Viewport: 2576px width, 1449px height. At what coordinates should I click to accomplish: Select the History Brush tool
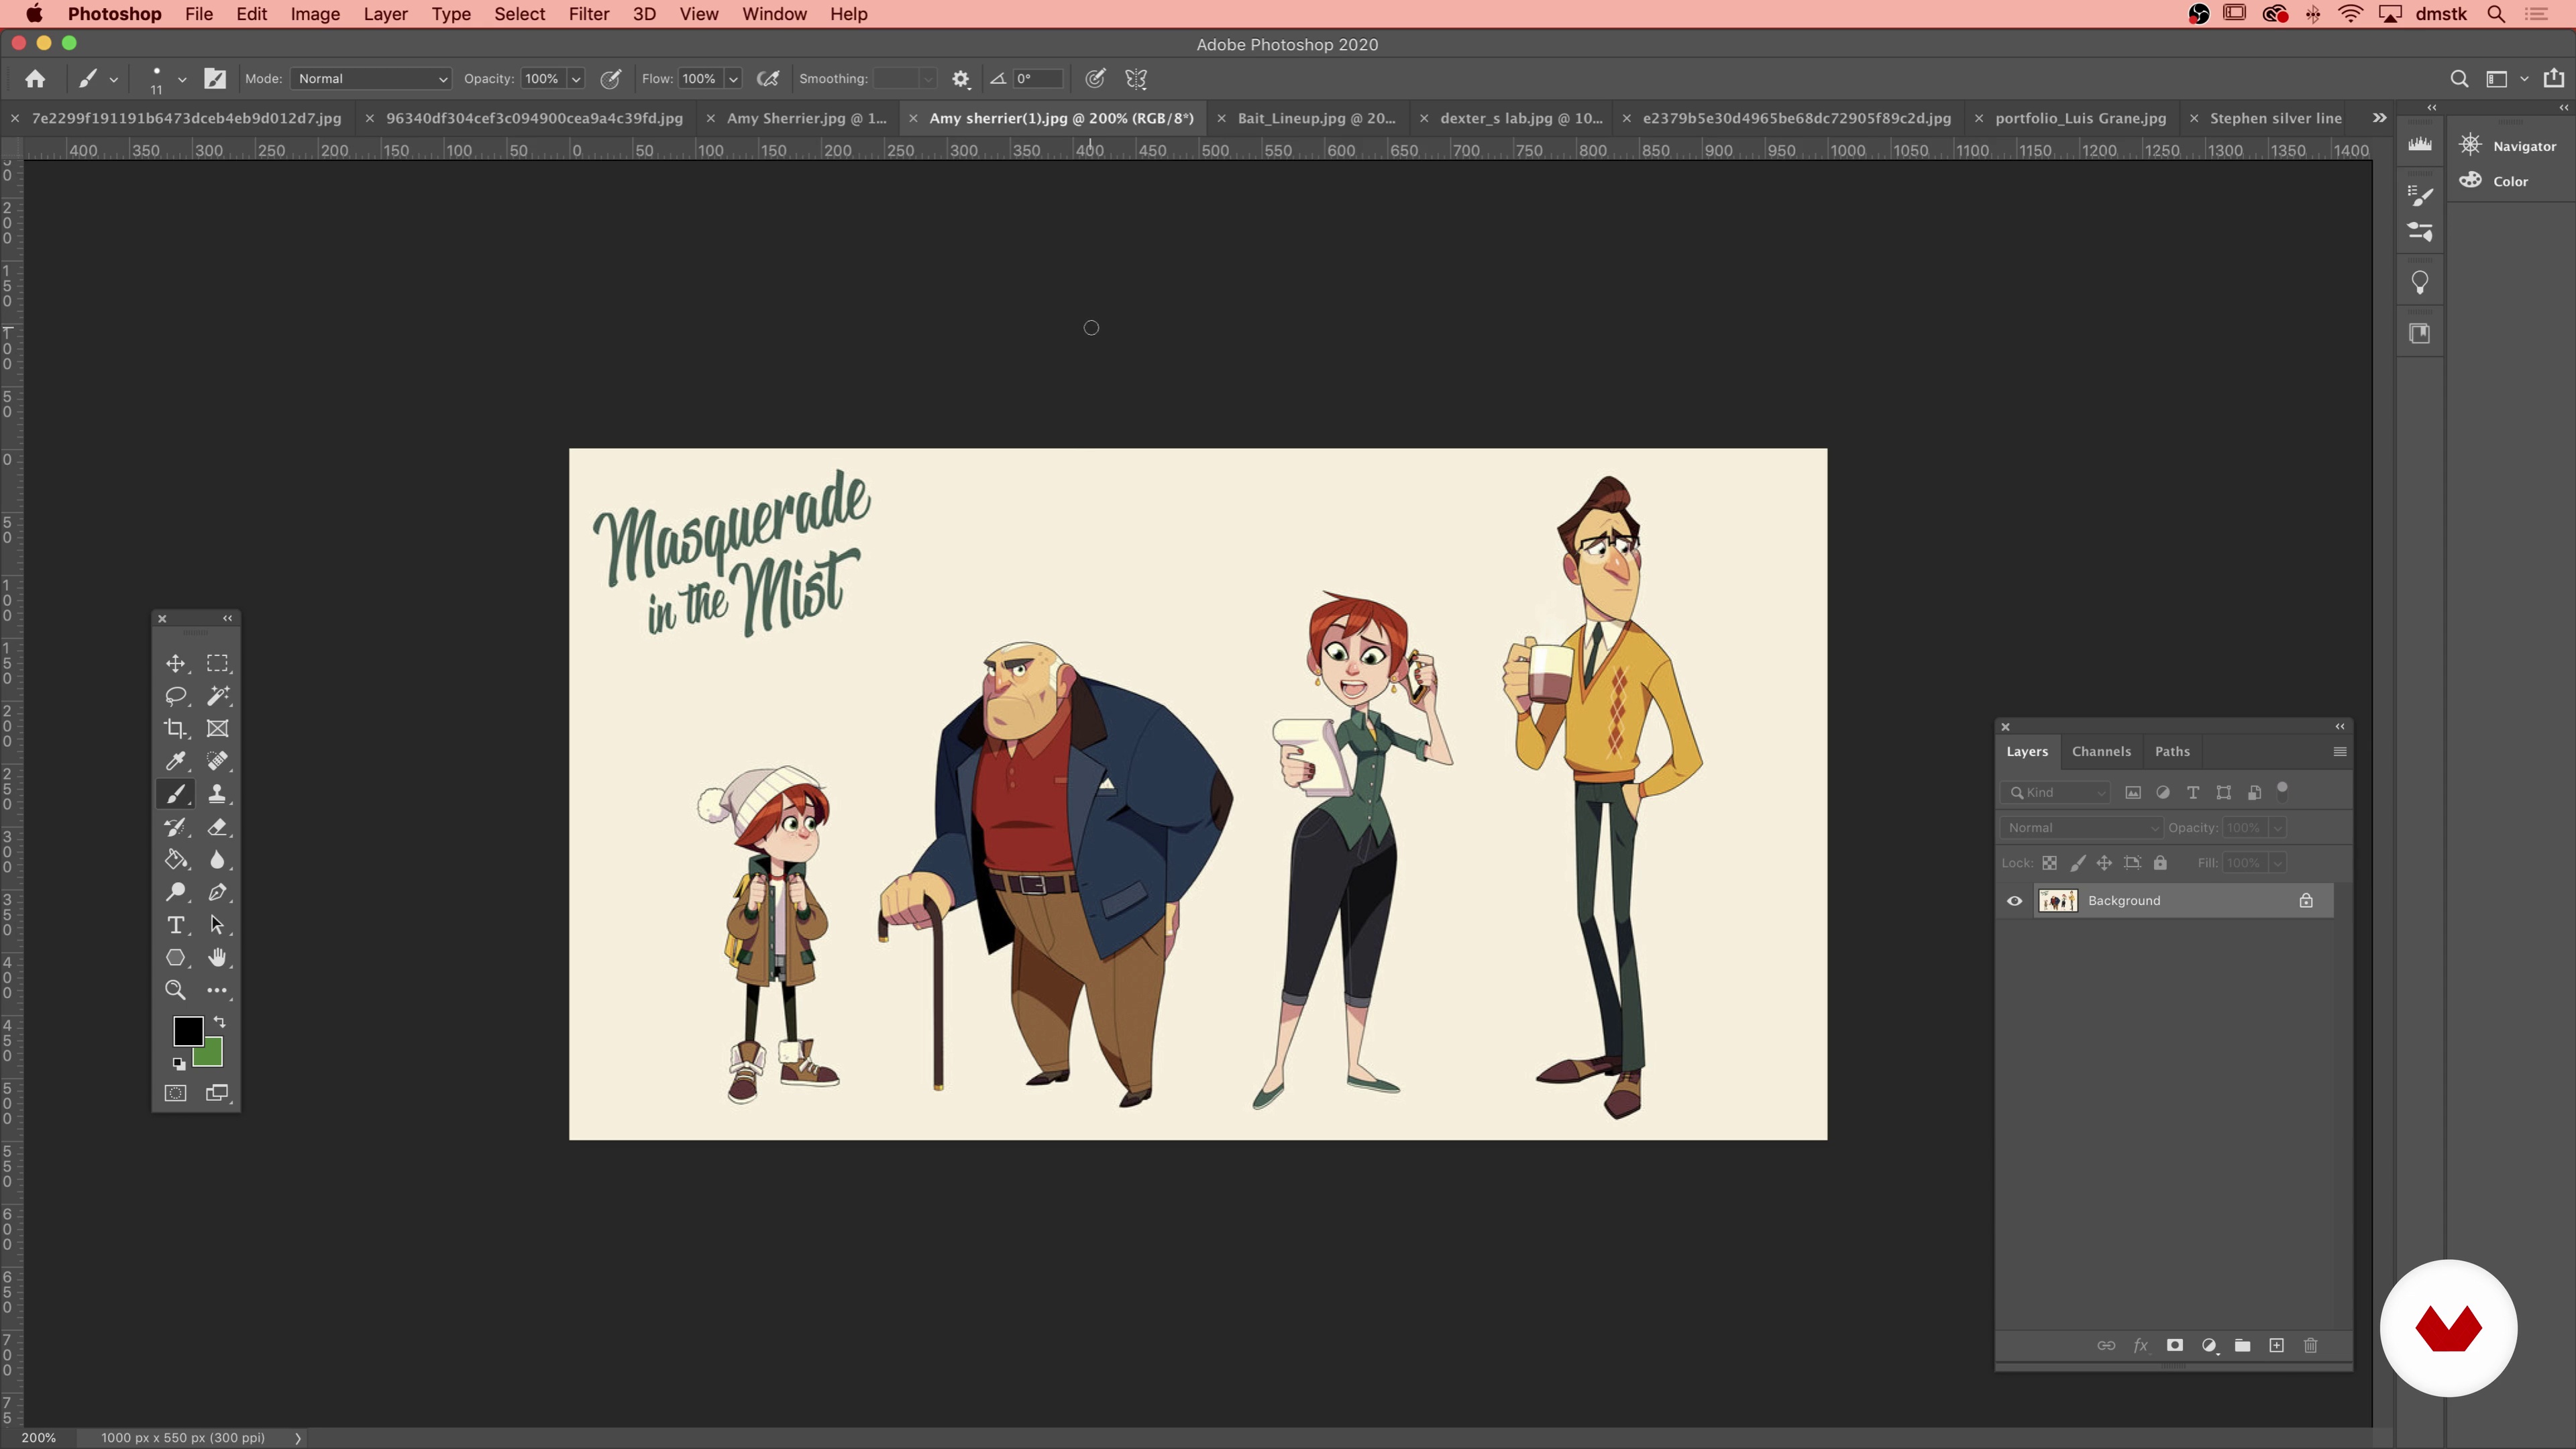click(x=175, y=827)
